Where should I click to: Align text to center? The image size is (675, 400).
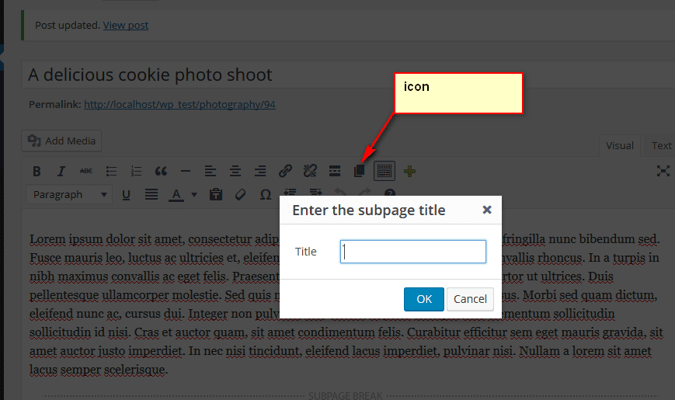pyautogui.click(x=235, y=171)
